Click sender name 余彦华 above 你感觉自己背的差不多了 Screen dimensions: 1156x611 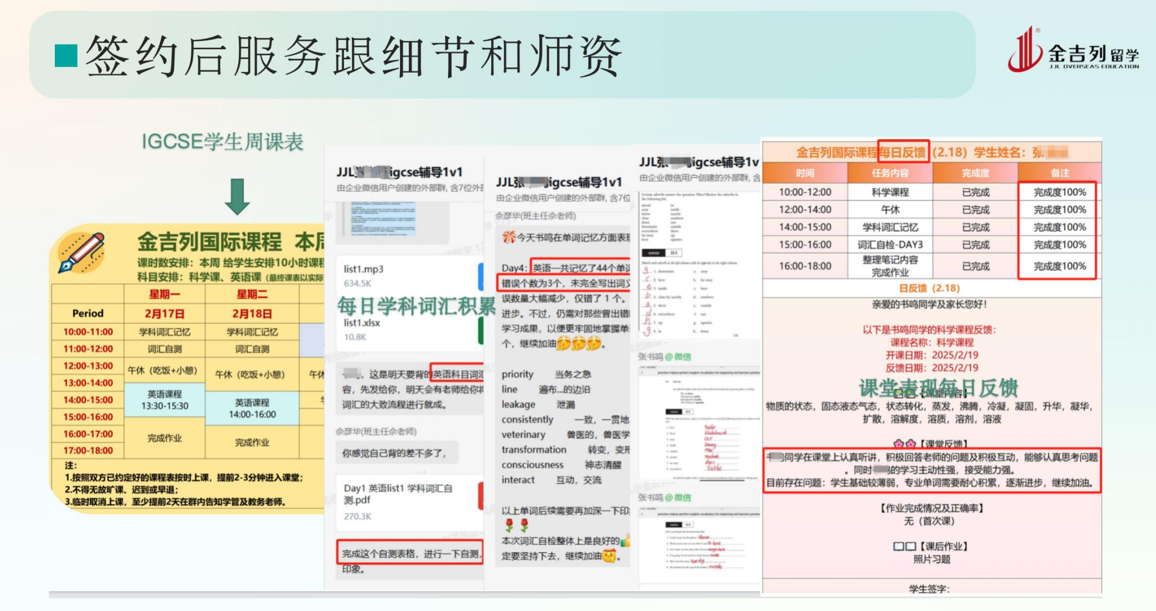tap(376, 431)
